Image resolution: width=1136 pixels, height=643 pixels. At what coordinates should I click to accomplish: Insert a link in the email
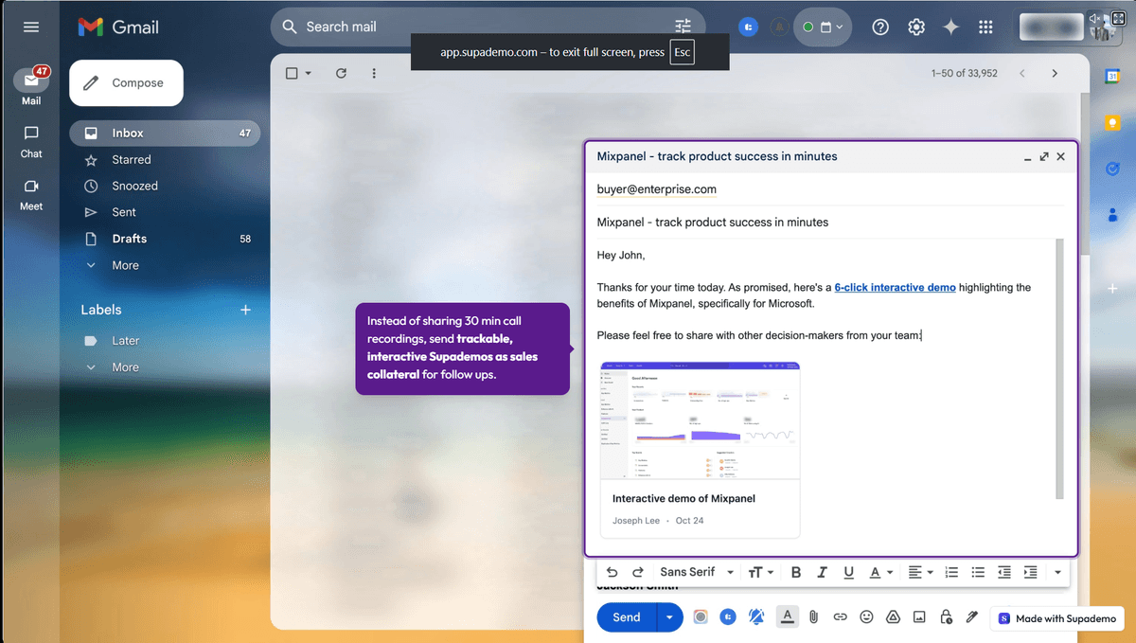(840, 617)
